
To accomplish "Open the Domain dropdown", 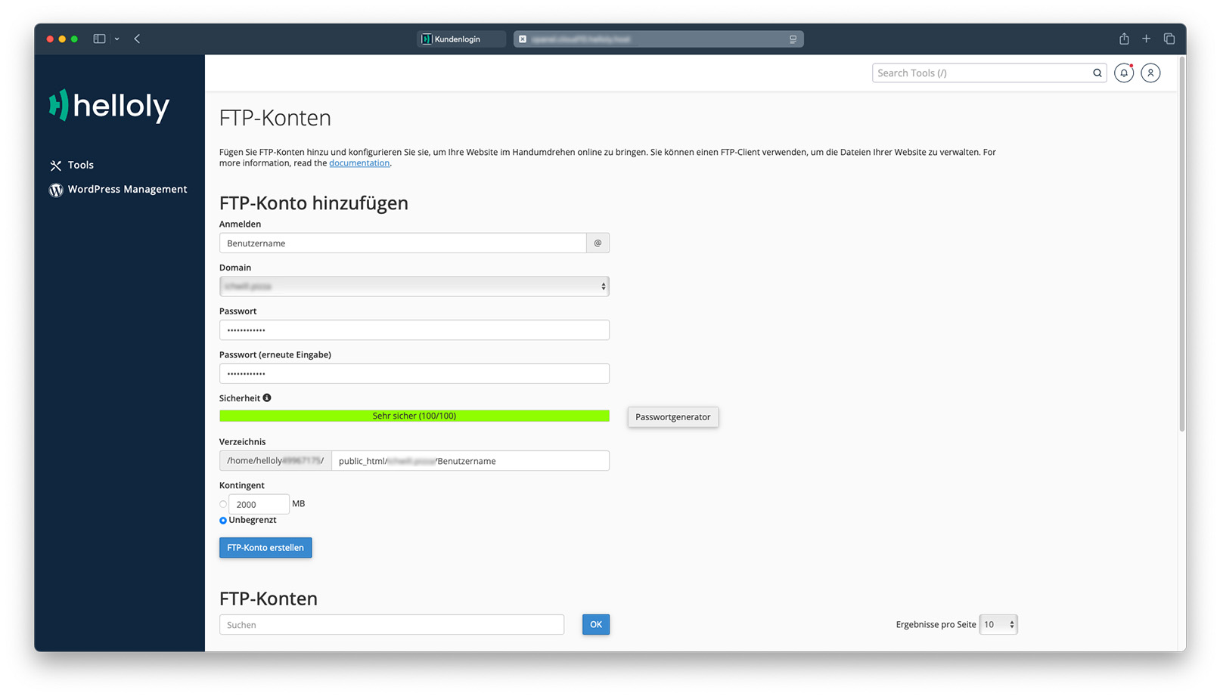I will [x=414, y=286].
